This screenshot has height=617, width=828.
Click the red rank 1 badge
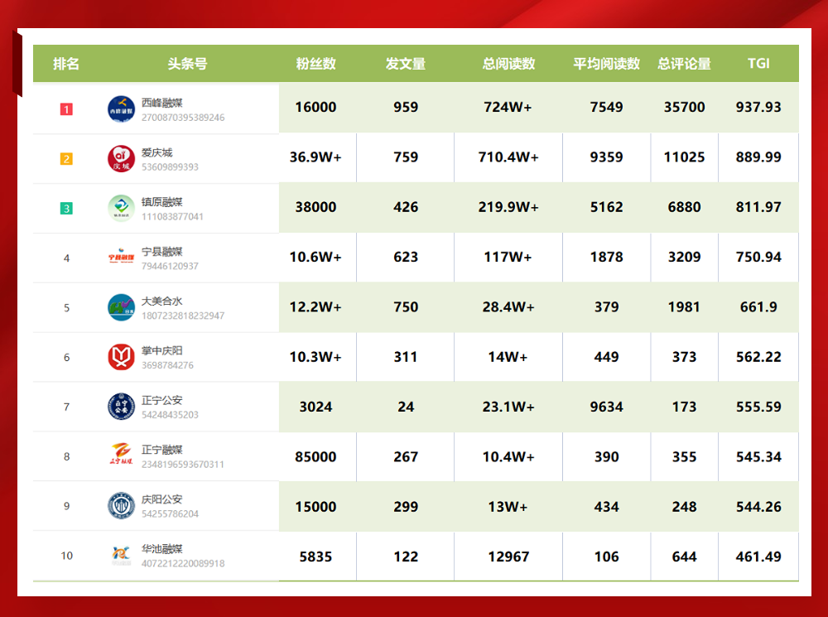click(x=66, y=108)
